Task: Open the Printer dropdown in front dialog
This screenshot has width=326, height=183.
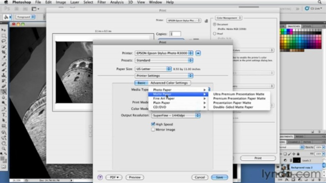Action: pyautogui.click(x=164, y=53)
